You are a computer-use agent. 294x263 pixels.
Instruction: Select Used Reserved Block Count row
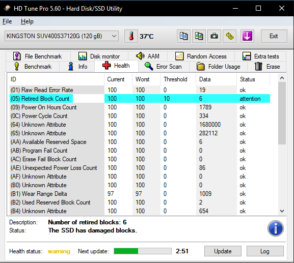coord(140,202)
